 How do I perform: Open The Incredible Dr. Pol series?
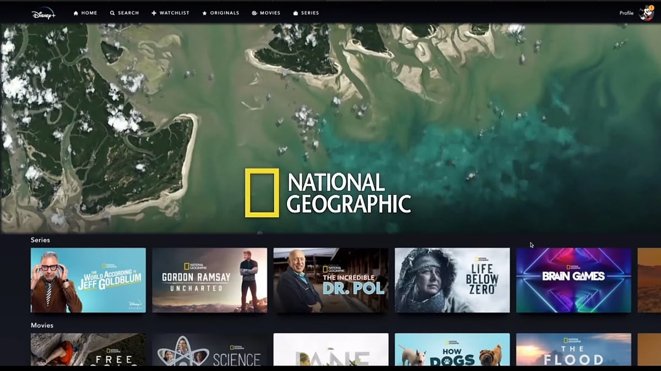pos(330,280)
